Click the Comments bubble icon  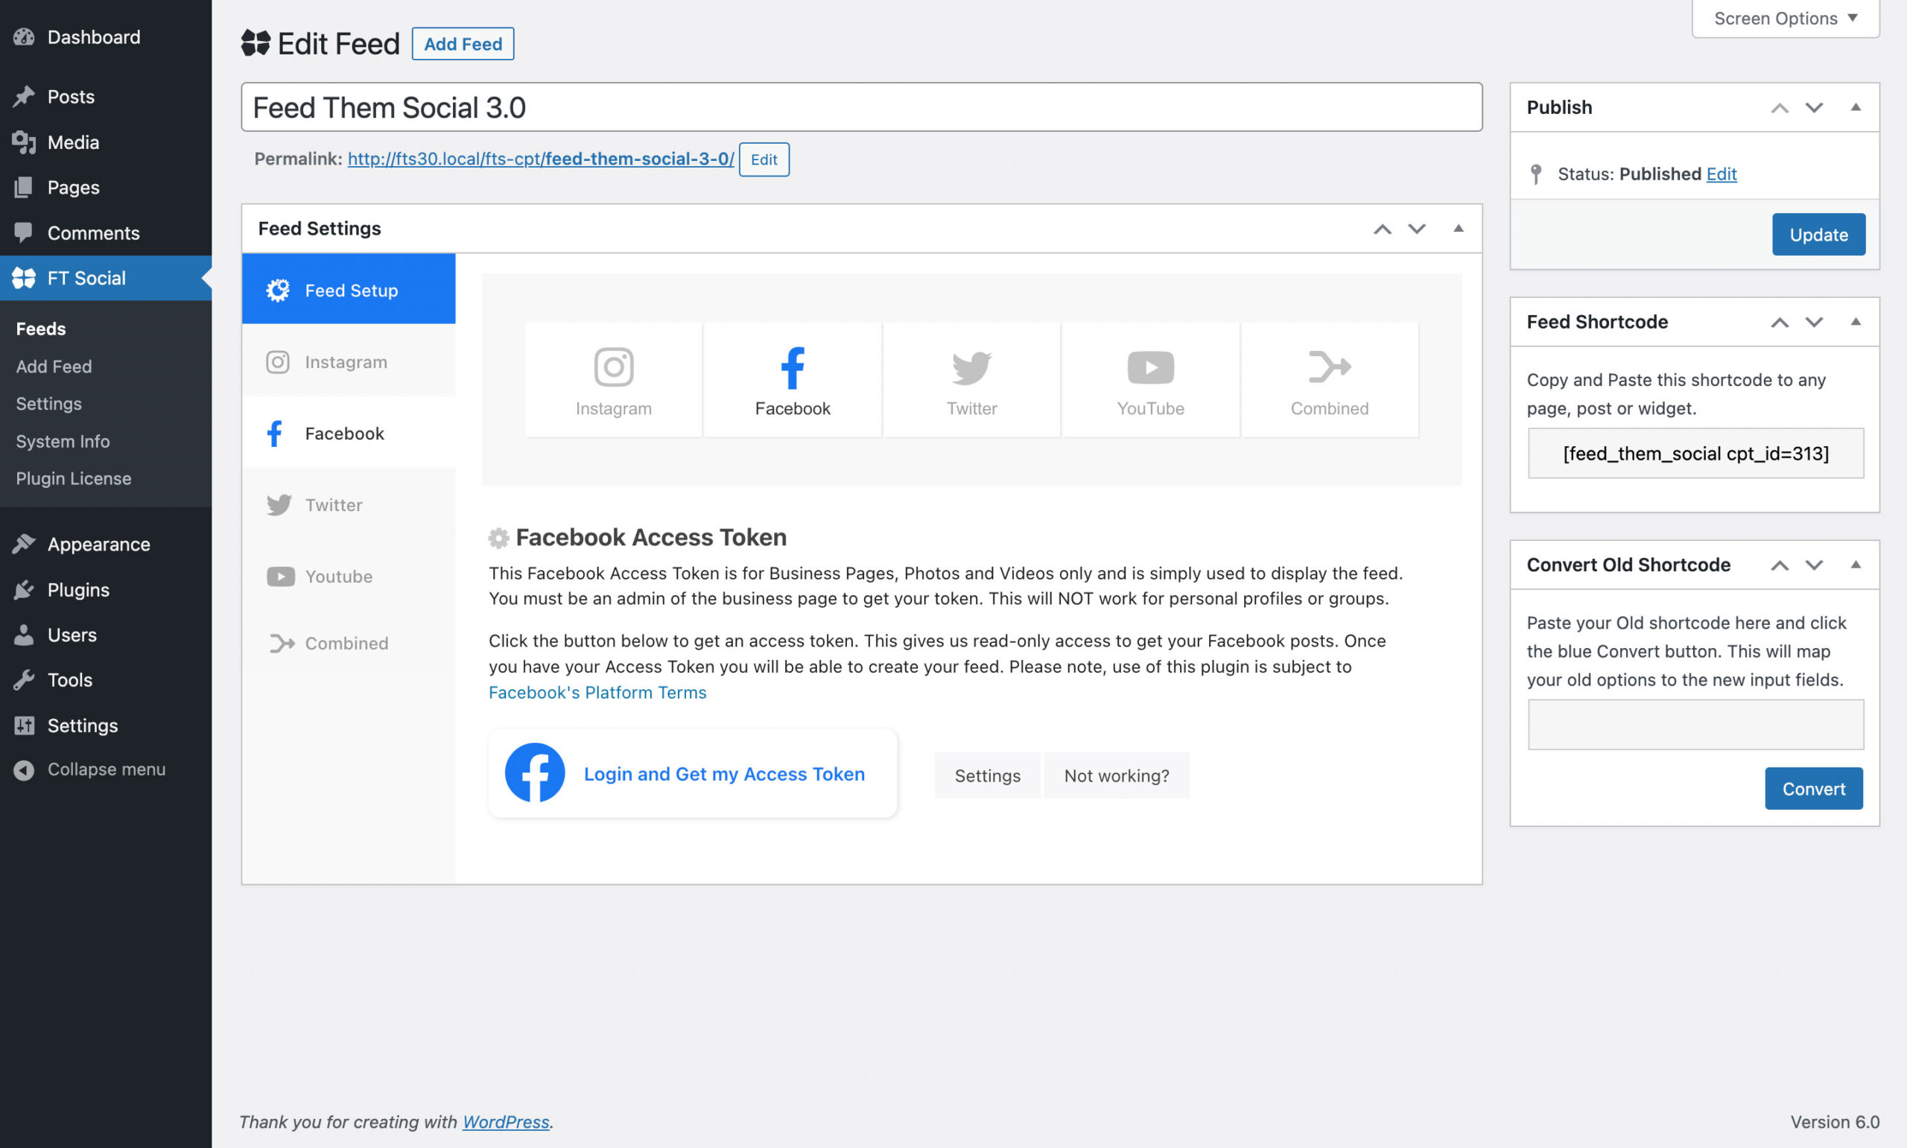point(24,232)
